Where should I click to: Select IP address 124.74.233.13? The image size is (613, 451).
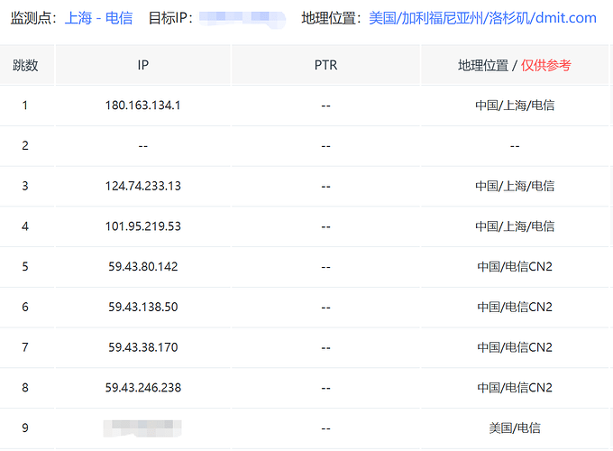pos(143,186)
